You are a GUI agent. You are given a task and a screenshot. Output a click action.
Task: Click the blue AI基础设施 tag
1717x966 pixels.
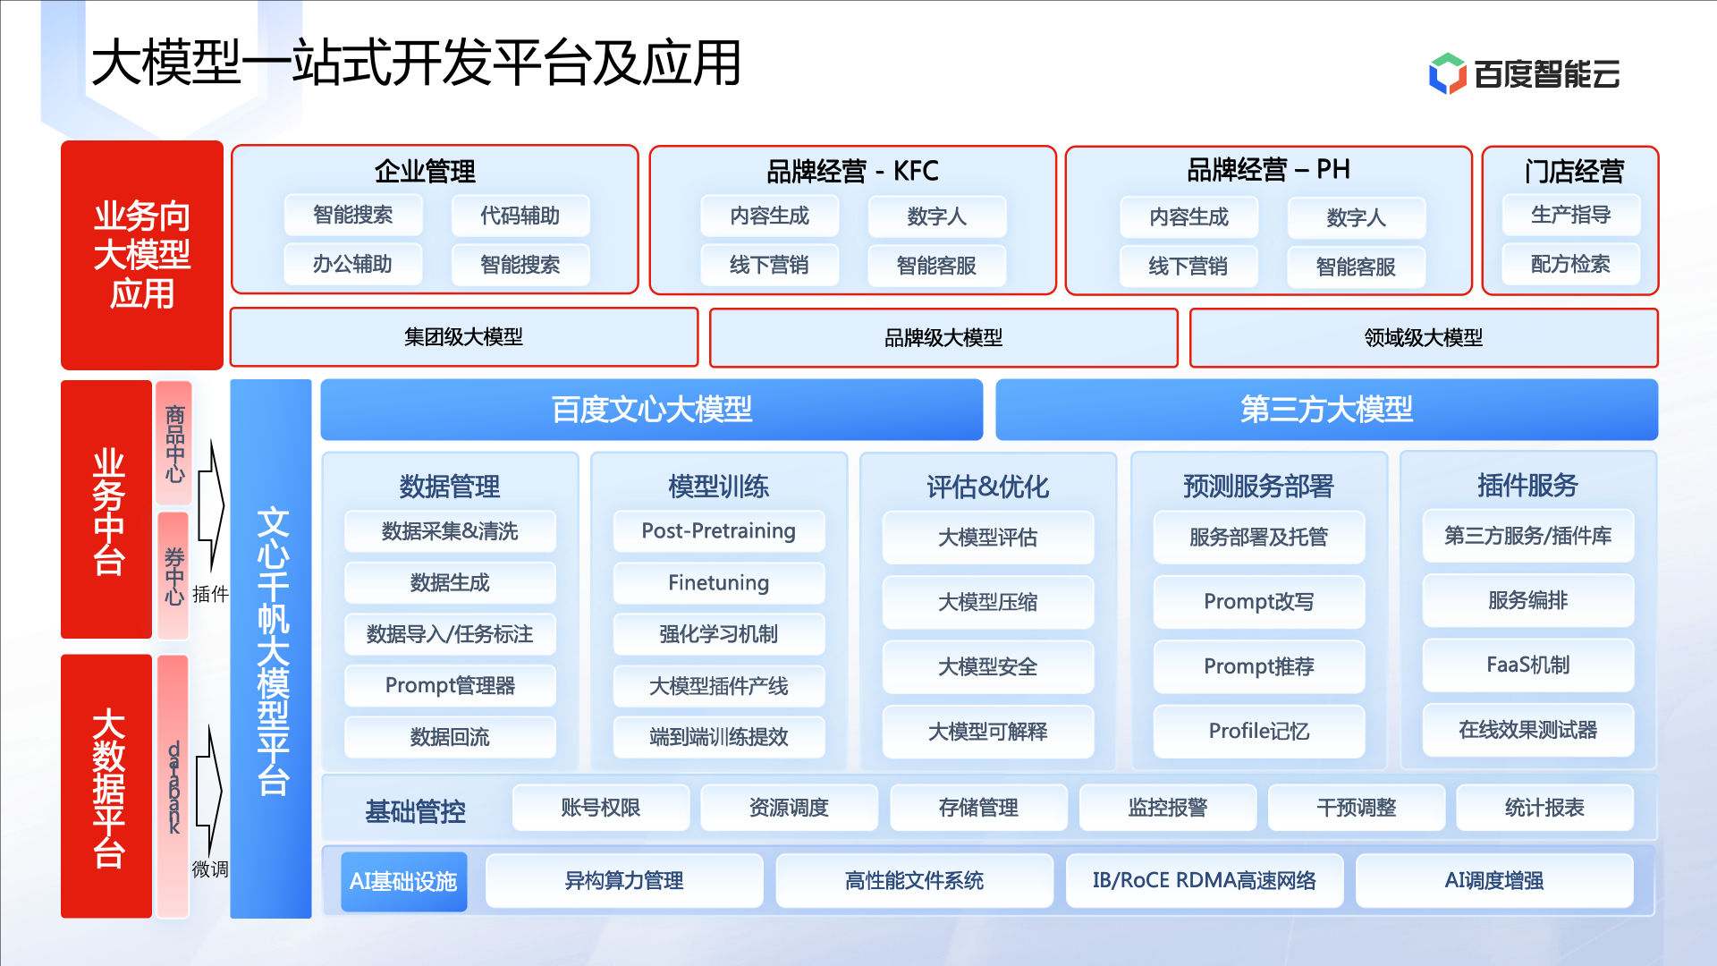(403, 882)
